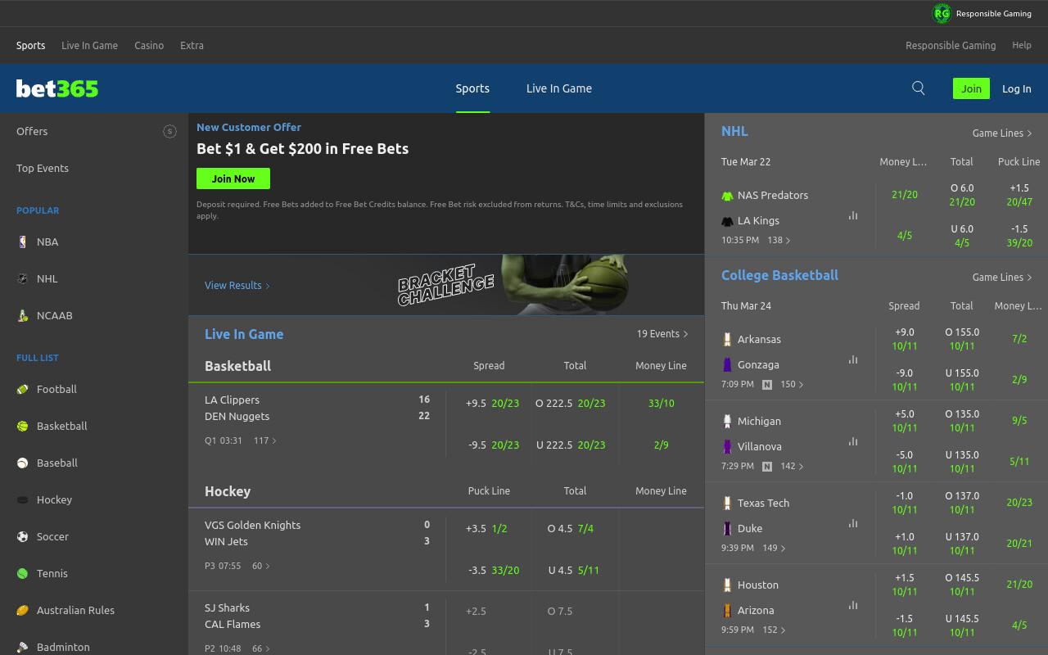The image size is (1048, 655).
Task: Choose the Badminton icon in Full List
Action: [x=23, y=647]
